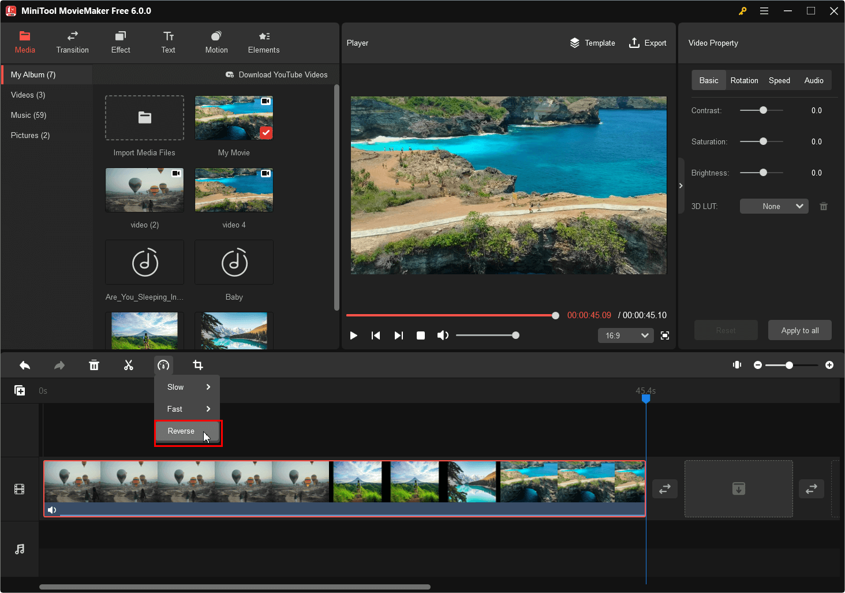Viewport: 845px width, 593px height.
Task: Select the Baby audio item
Action: pyautogui.click(x=234, y=262)
